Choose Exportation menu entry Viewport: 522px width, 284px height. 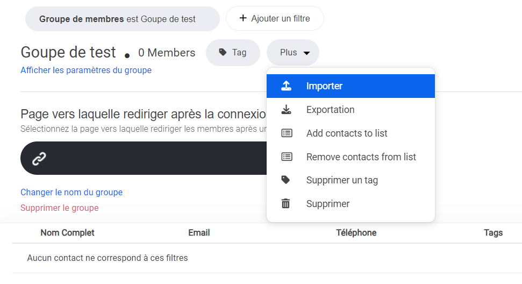330,110
